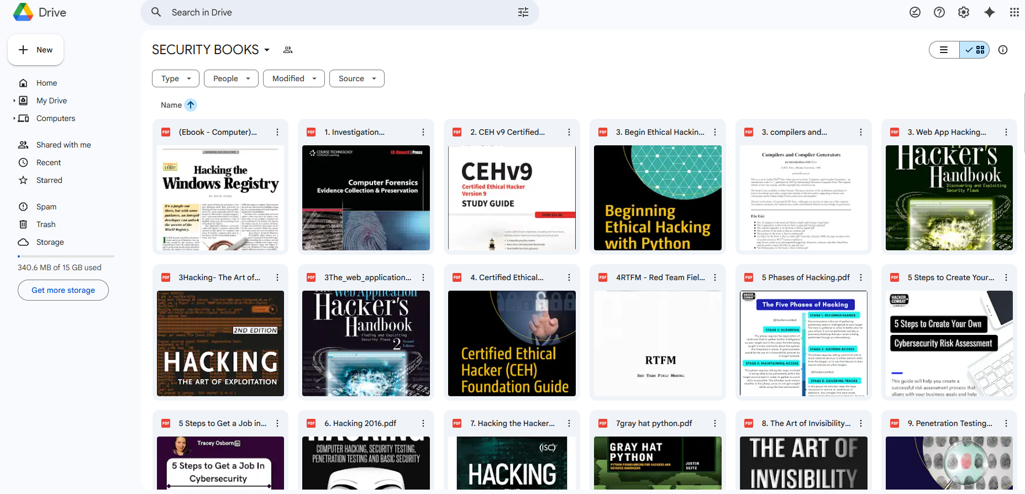Viewport: 1025px width, 494px height.
Task: Click the offline ready status icon
Action: click(915, 12)
